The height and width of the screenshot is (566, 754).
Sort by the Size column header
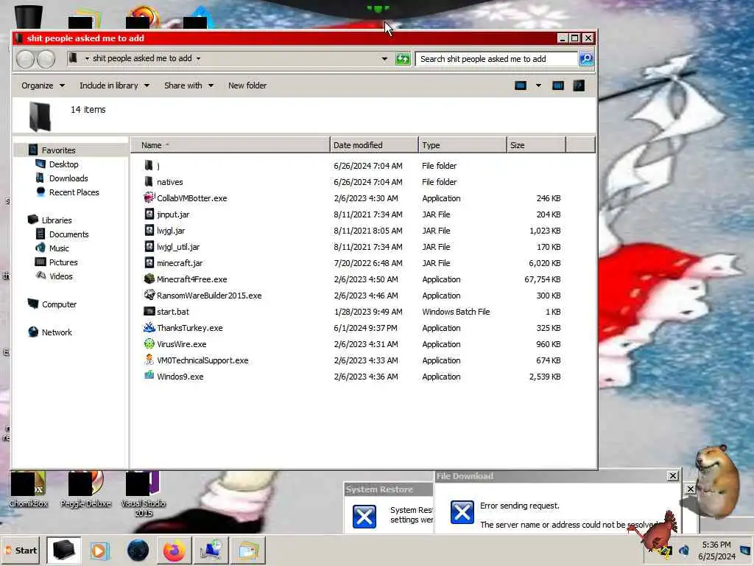(537, 145)
